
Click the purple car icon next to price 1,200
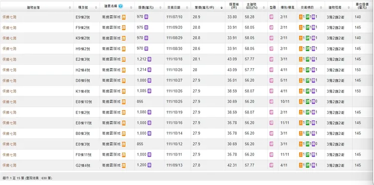[149, 165]
